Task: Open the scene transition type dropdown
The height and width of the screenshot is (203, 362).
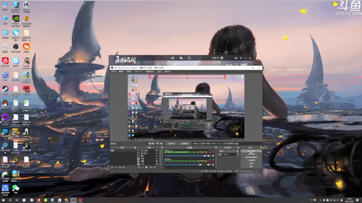Action: 227,151
